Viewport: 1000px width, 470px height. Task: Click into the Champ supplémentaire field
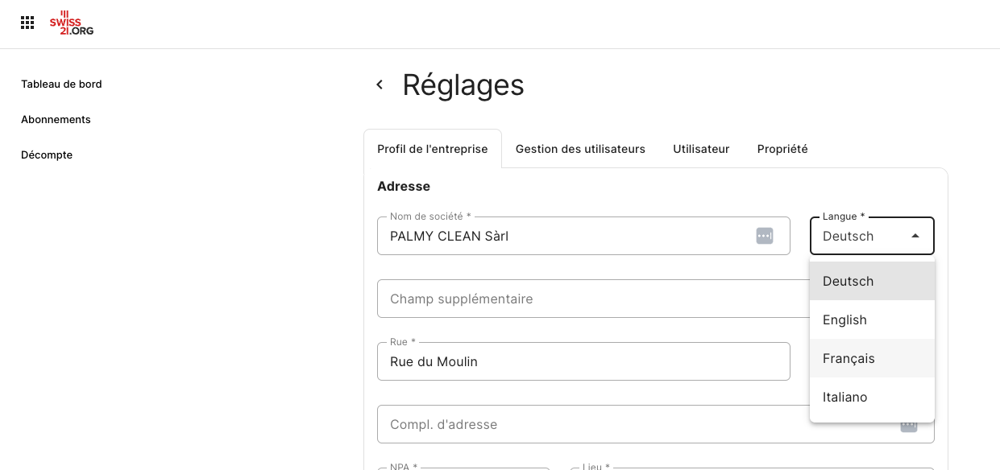[x=593, y=299]
